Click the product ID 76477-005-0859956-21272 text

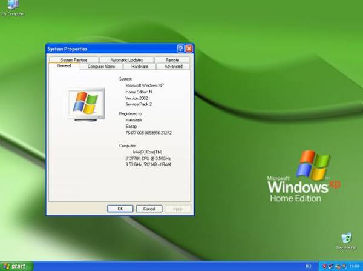[x=148, y=133]
